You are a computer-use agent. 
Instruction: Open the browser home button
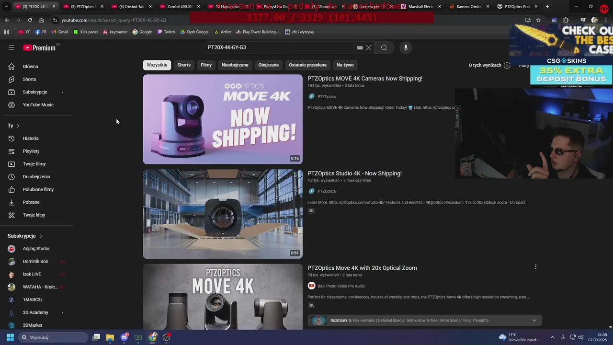42,20
